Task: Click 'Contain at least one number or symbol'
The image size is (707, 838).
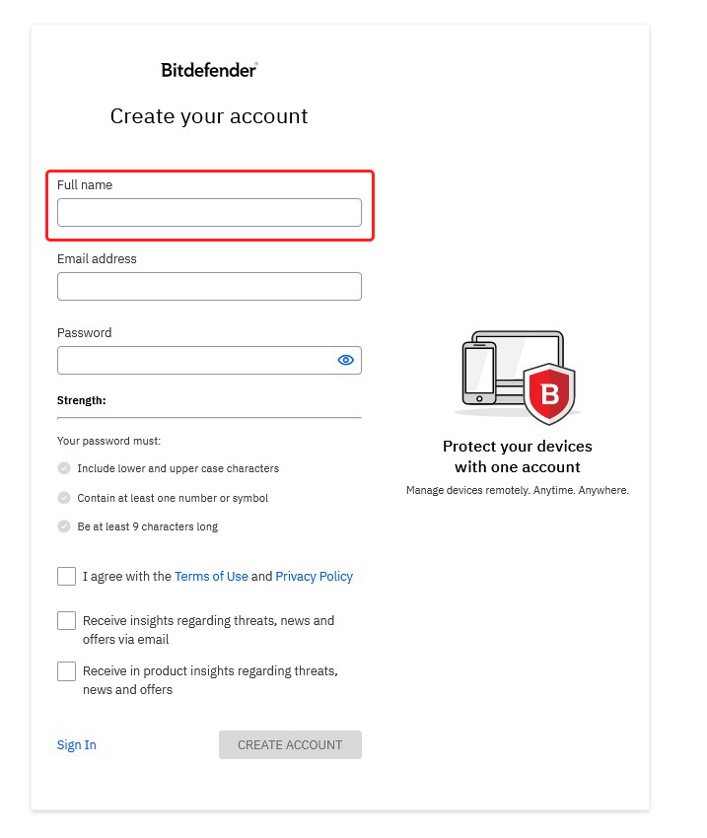Action: pyautogui.click(x=173, y=498)
